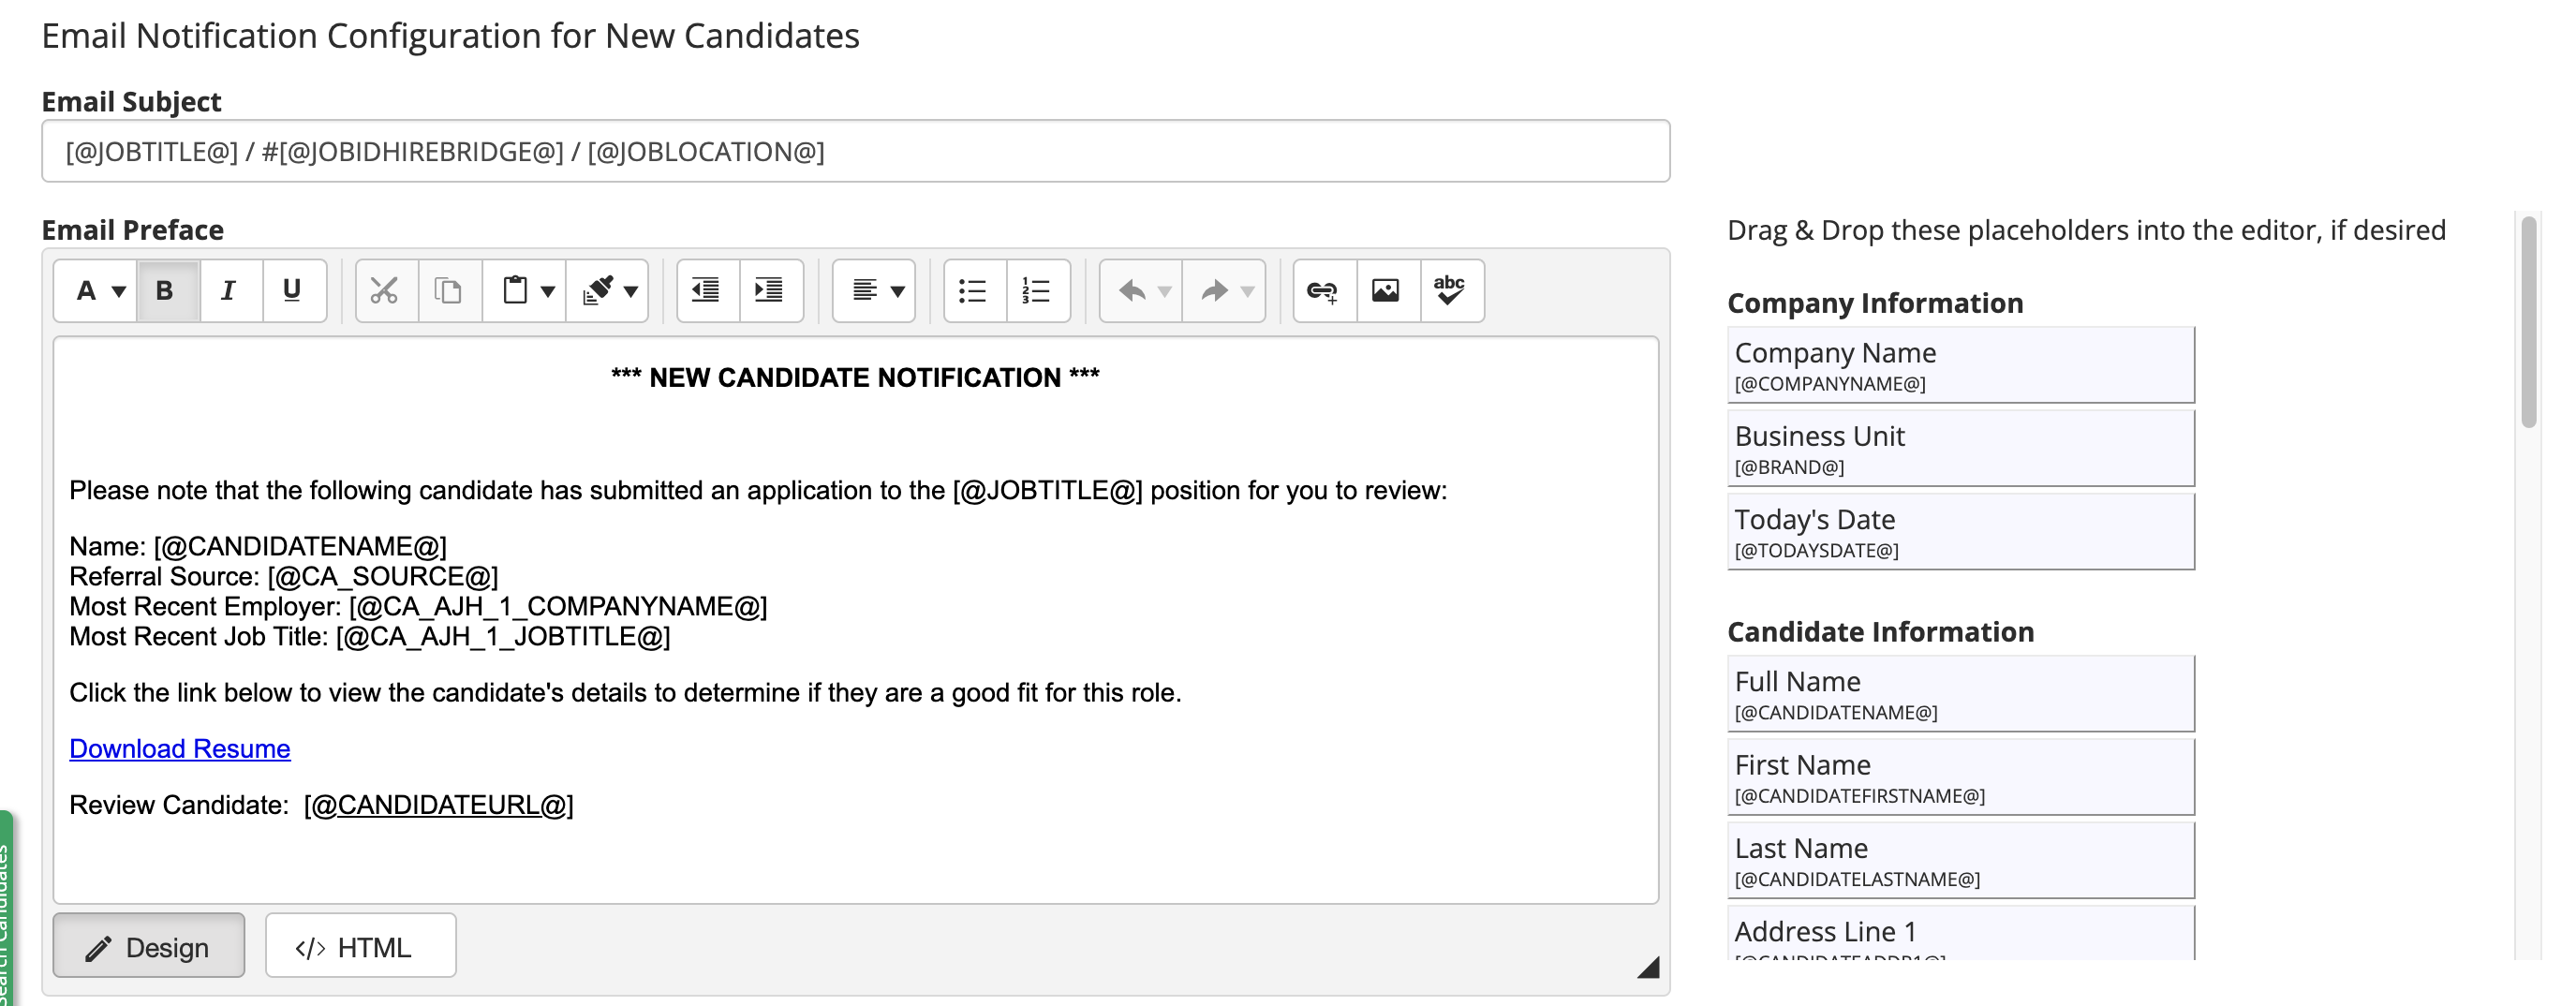Switch to the Design tab
This screenshot has width=2576, height=1006.
(x=148, y=945)
